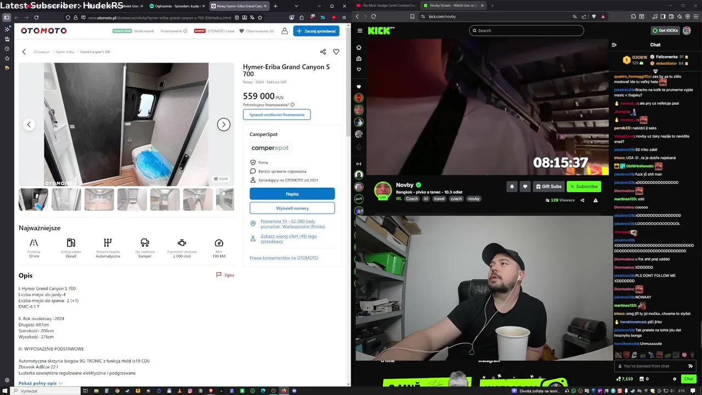Open the Kick hamburger menu

tap(359, 31)
